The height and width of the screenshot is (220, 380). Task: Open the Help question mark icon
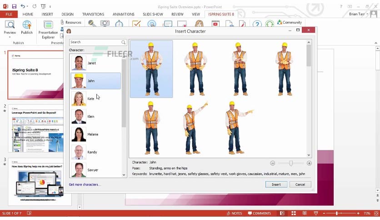(257, 24)
